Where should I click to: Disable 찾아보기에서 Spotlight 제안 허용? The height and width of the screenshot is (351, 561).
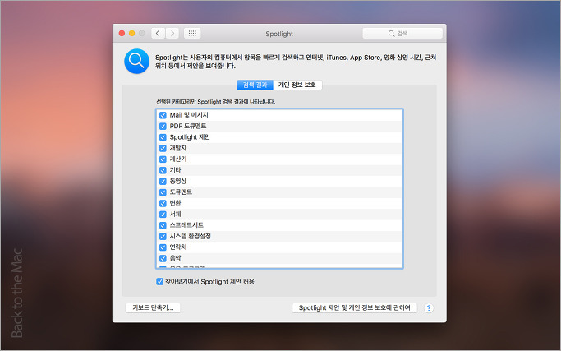tap(160, 281)
